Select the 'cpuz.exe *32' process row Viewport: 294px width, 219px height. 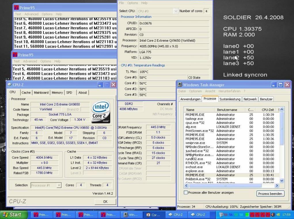[232, 123]
